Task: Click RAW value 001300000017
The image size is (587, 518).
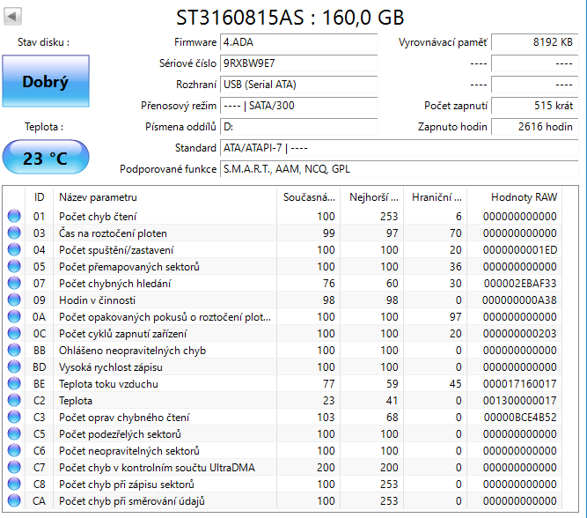Action: 520,400
